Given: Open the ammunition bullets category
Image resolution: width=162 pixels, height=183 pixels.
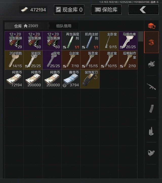Looking at the screenshot, I should click(x=151, y=131).
